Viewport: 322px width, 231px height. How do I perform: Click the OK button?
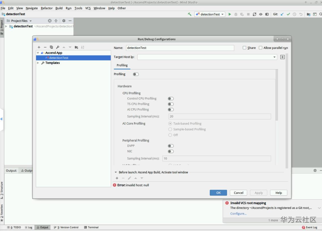[x=218, y=193]
